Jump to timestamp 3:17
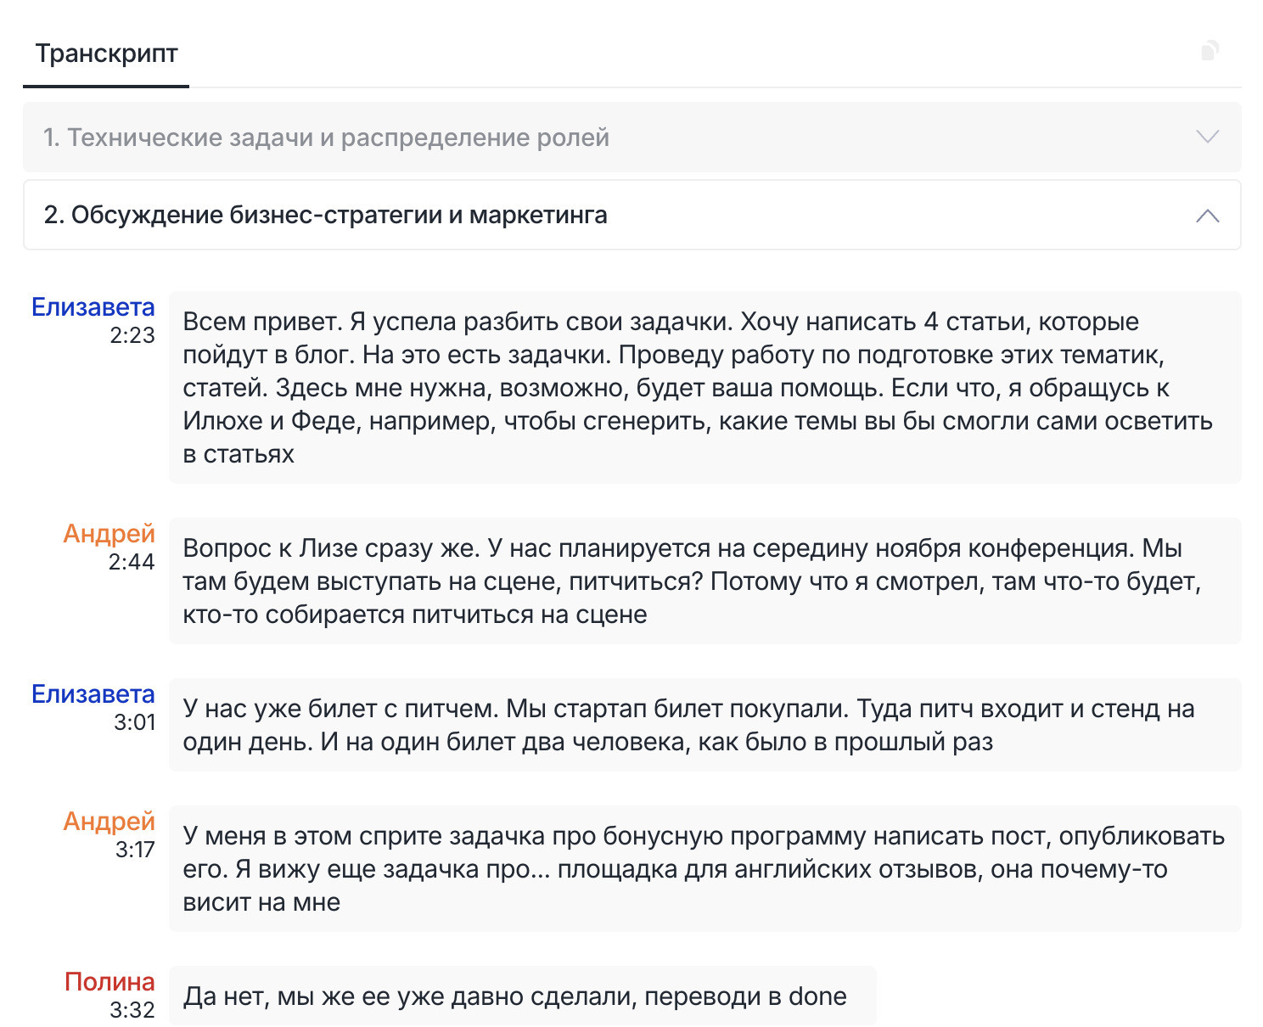This screenshot has height=1027, width=1263. [x=135, y=850]
